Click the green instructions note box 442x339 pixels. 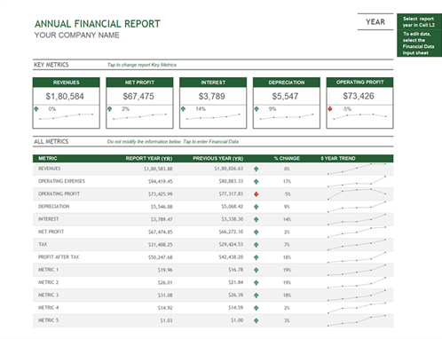click(419, 35)
